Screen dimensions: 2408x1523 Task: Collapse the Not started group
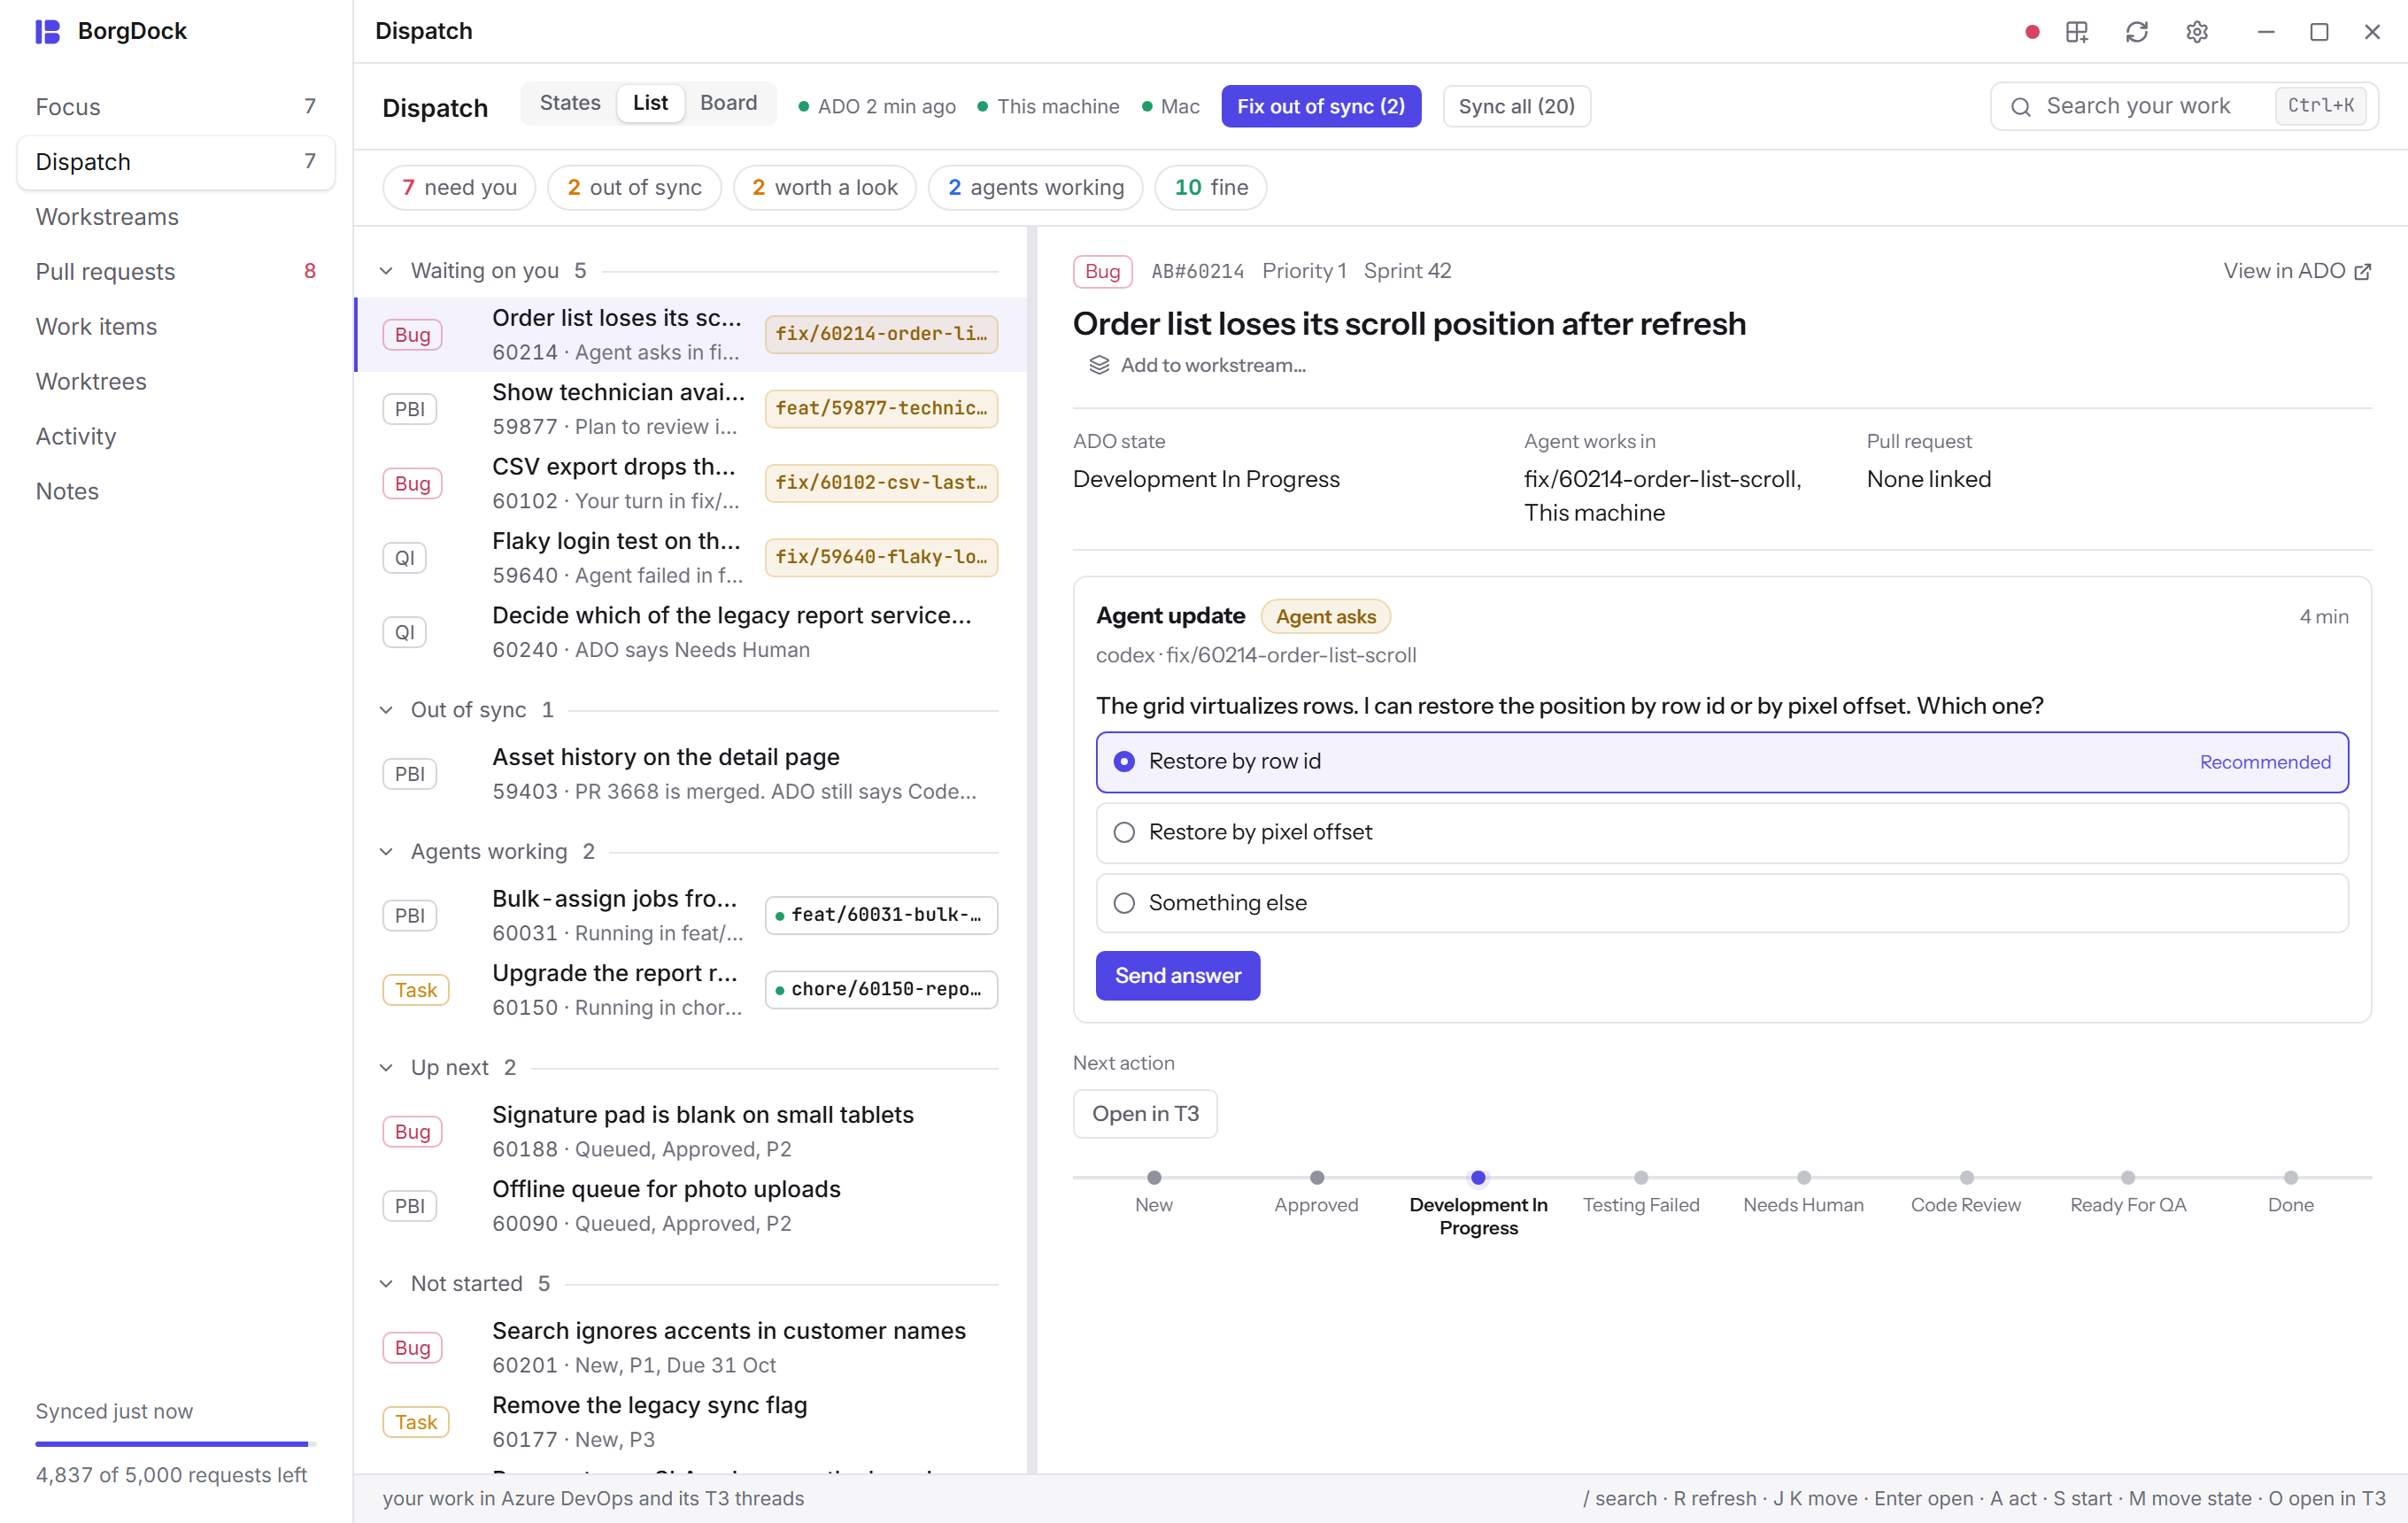click(x=386, y=1284)
